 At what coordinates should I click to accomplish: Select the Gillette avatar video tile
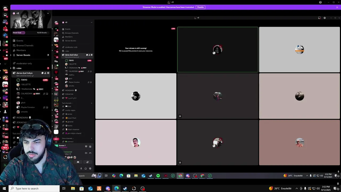point(299,50)
